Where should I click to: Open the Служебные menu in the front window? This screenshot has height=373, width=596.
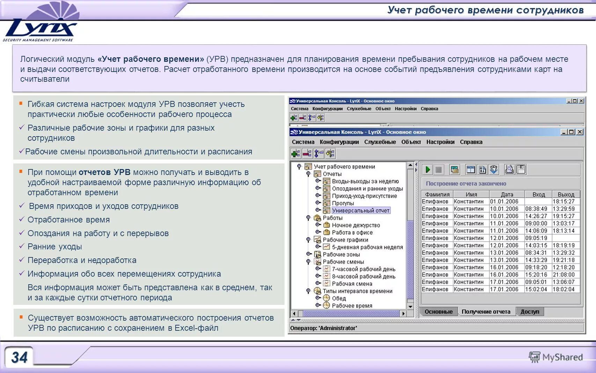[380, 142]
